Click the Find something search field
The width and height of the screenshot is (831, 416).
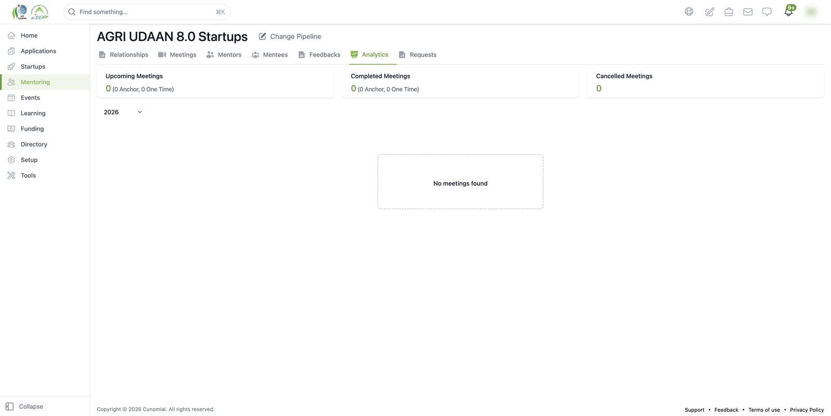147,12
